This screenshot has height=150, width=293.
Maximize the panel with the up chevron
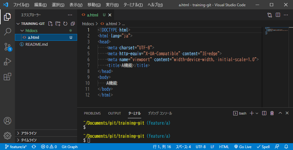click(280, 113)
